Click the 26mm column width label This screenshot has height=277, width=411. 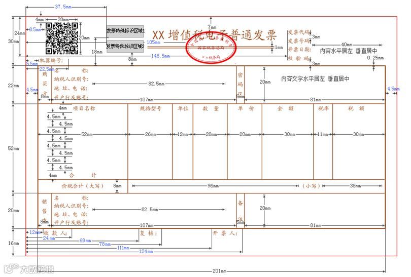[x=151, y=134]
